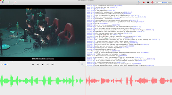
Task: Jump to the next subtitle with skip-forward
Action: coord(52,64)
